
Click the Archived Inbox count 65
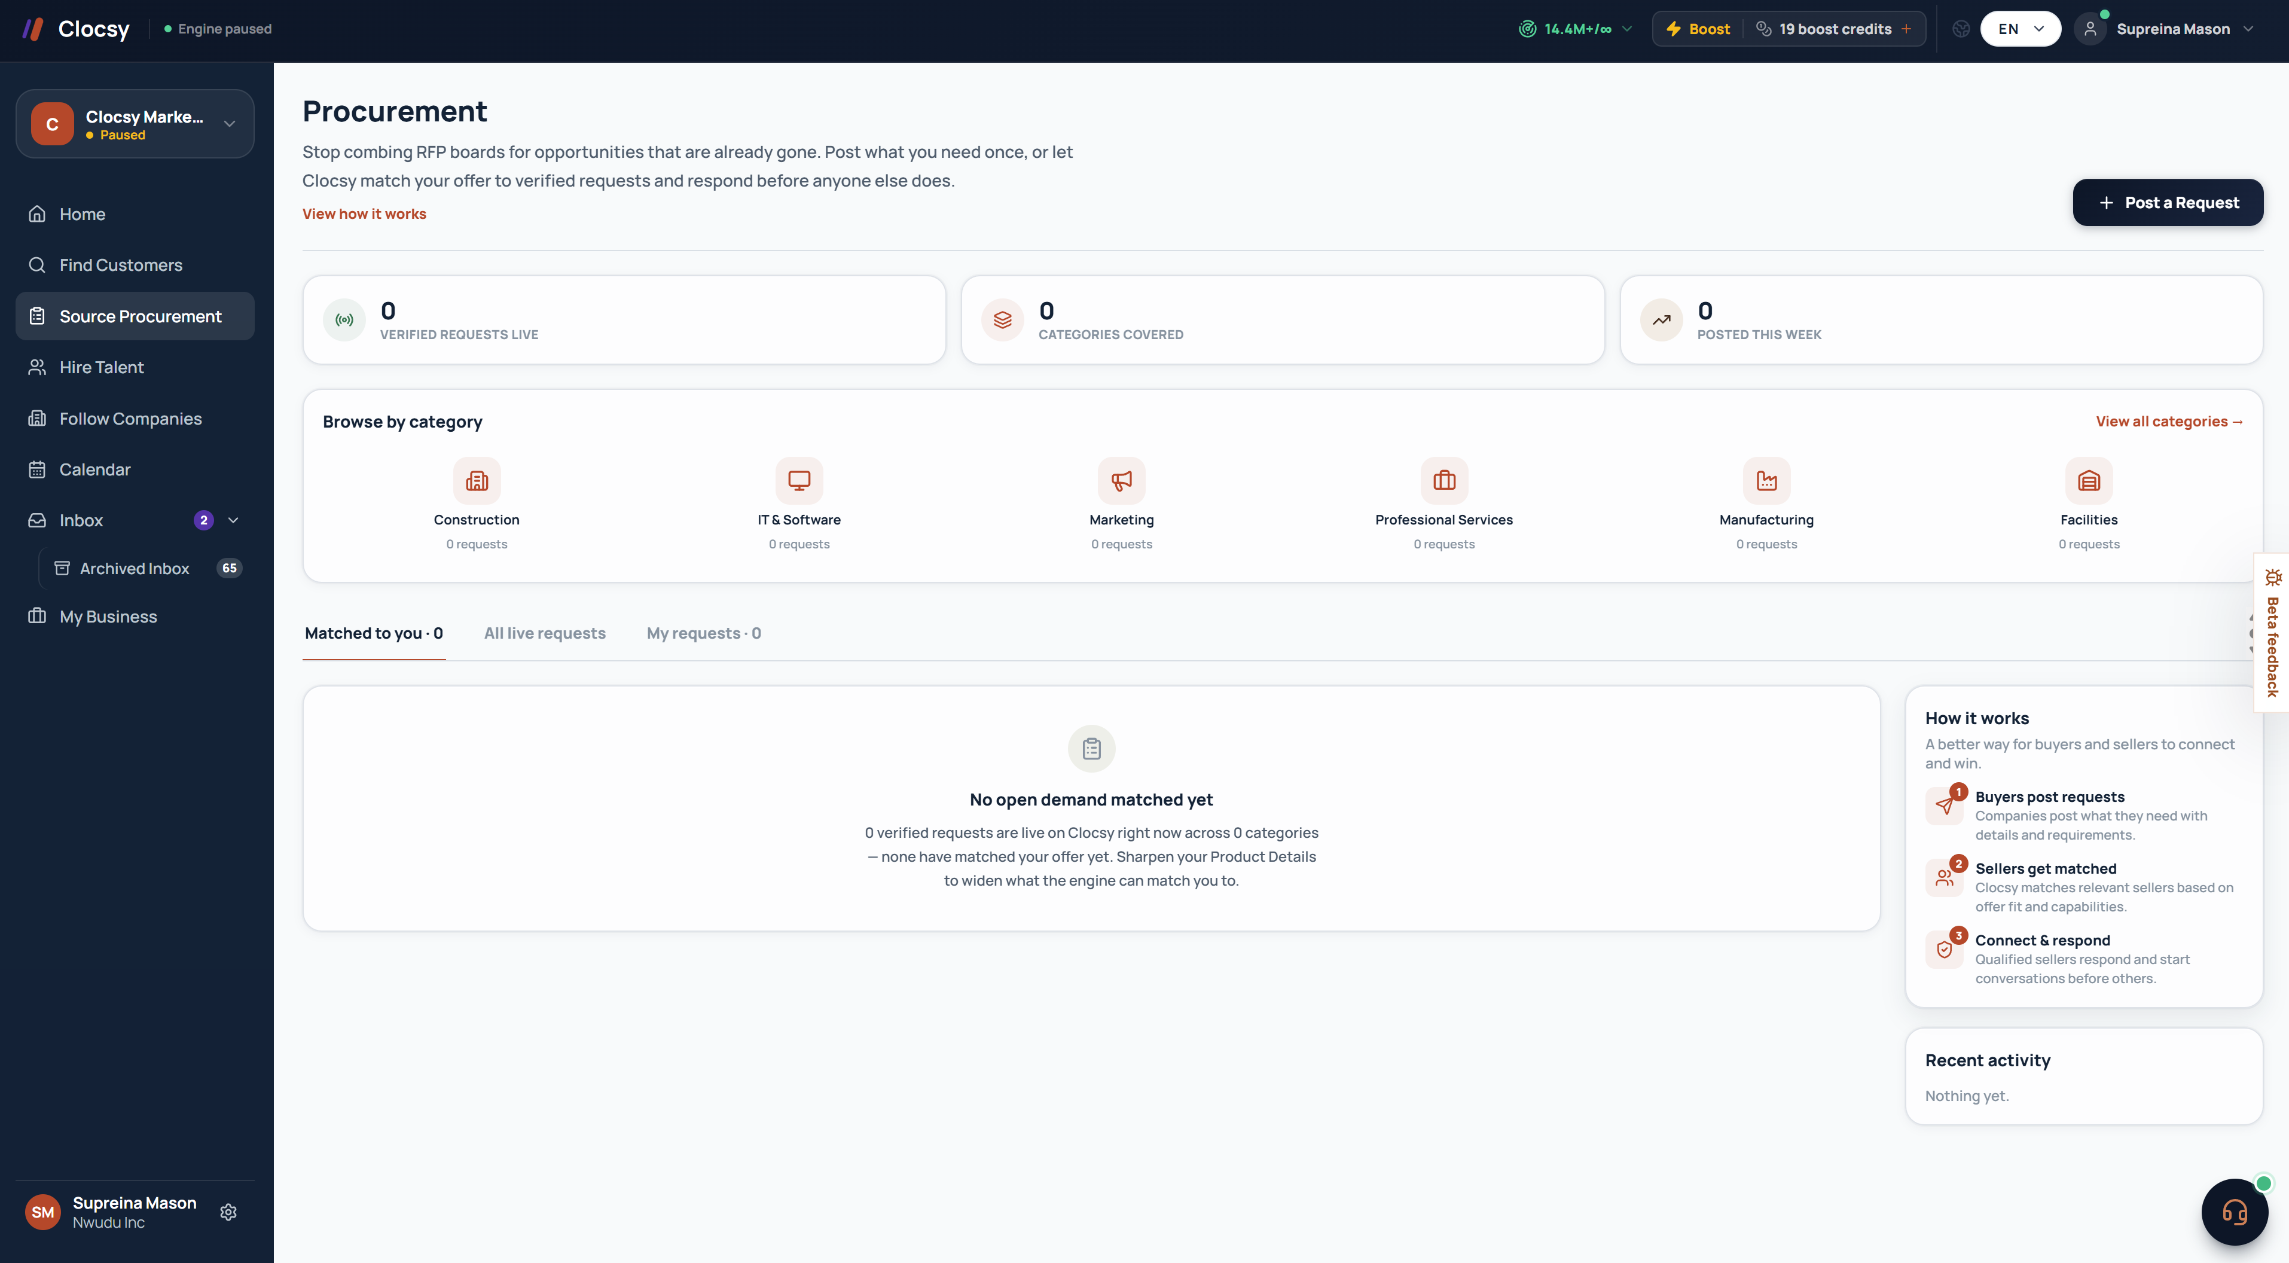229,569
